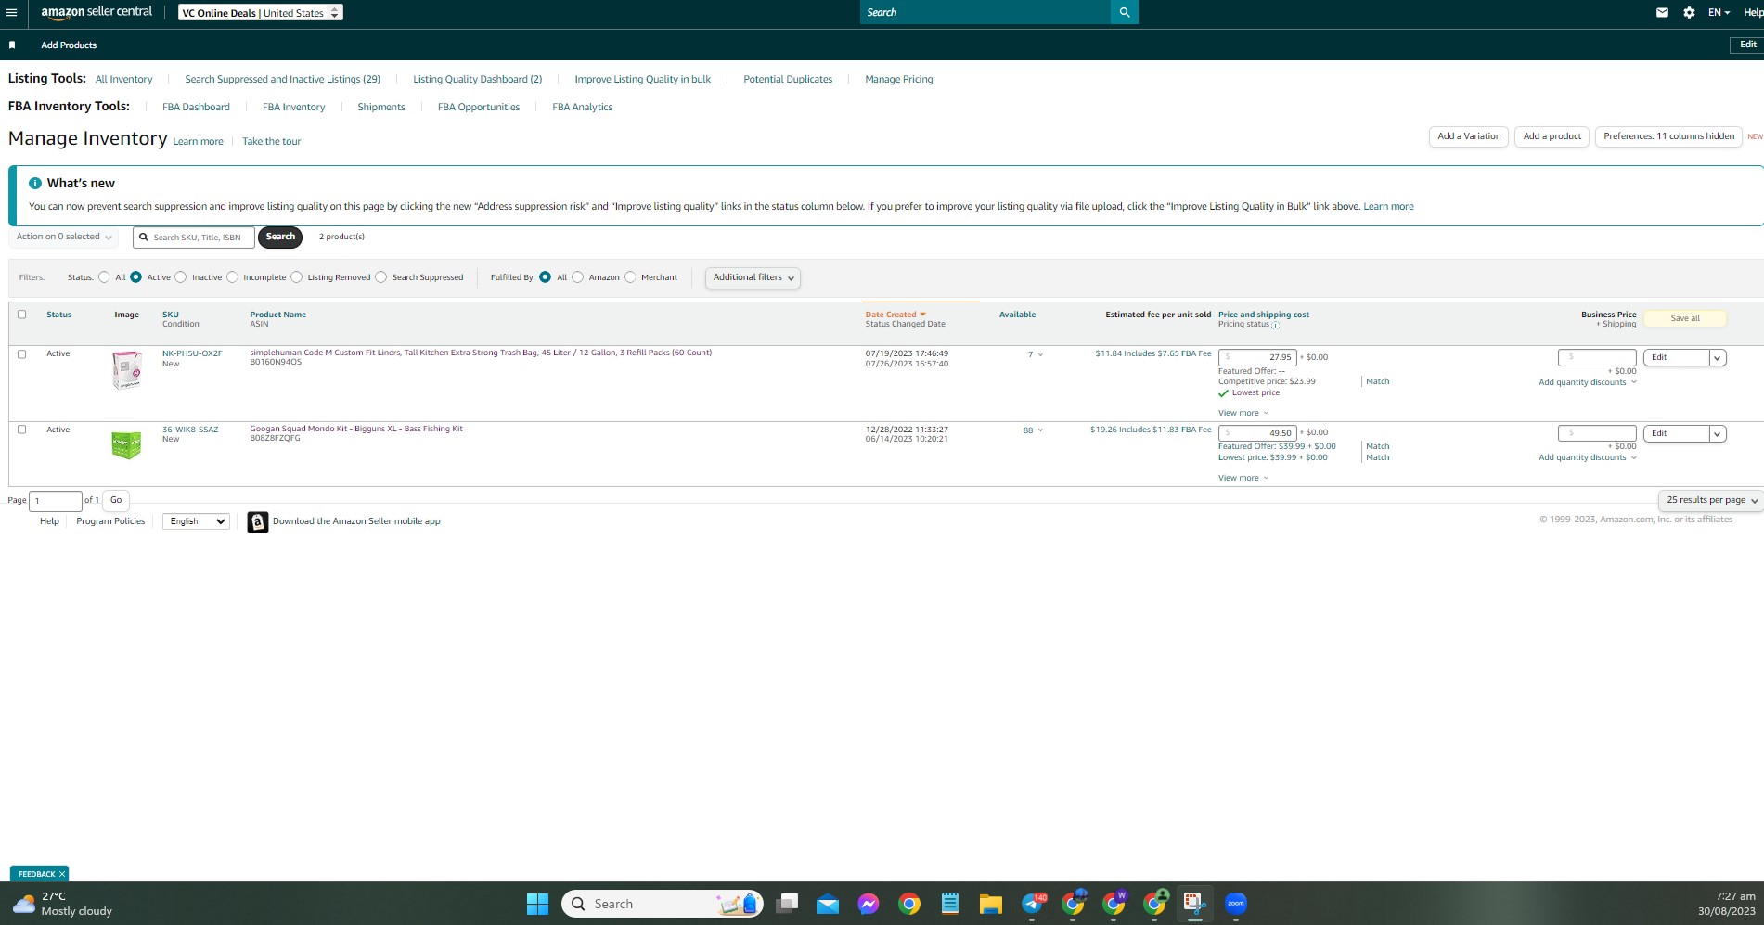Expand the Additional filters dropdown
This screenshot has height=925, width=1764.
[x=753, y=277]
